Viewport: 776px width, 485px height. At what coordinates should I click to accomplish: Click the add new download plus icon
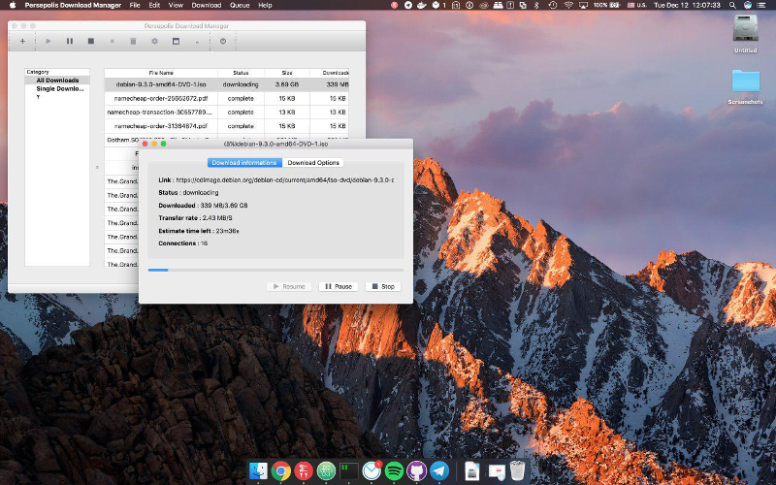coord(22,41)
